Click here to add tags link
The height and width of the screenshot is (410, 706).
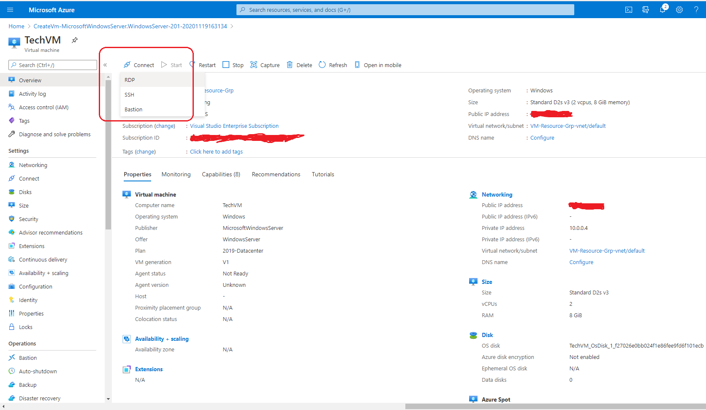(x=216, y=151)
